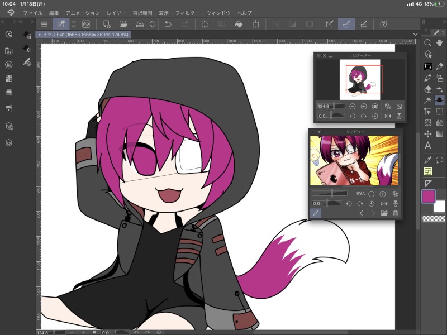This screenshot has width=447, height=335.
Task: Save the illustration with the save icon
Action: [140, 24]
